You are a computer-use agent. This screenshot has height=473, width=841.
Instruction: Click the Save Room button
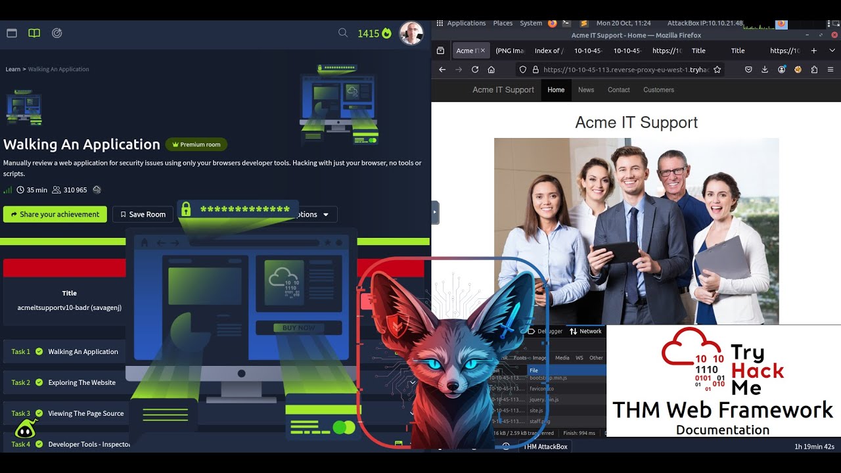tap(143, 214)
